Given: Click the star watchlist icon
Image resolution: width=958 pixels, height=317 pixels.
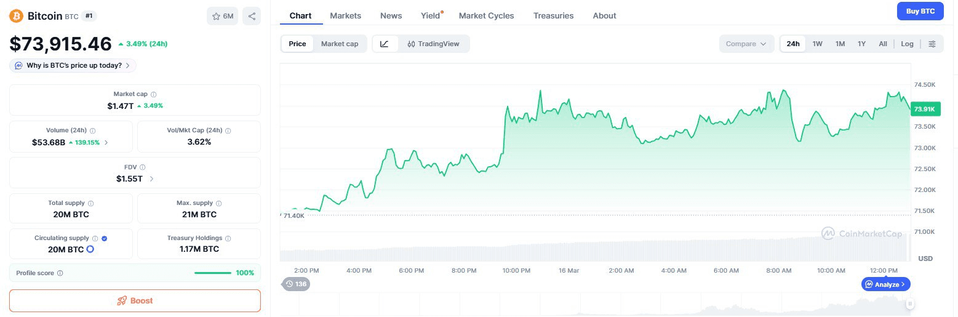Looking at the screenshot, I should click(x=217, y=17).
